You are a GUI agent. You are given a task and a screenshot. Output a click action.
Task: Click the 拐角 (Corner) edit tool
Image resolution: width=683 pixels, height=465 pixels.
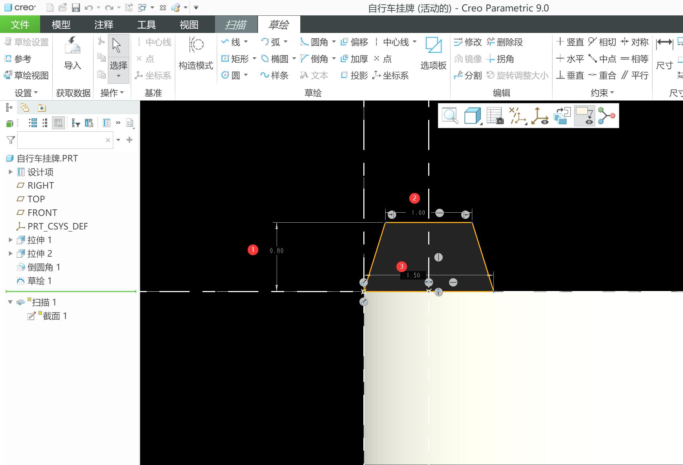coord(501,59)
